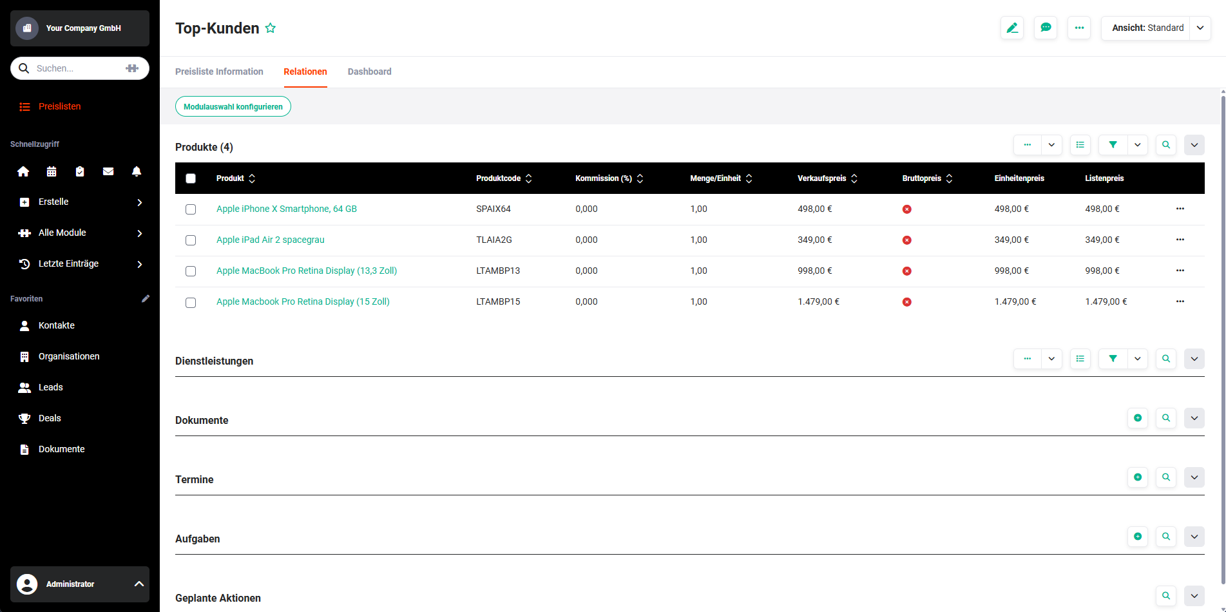Open the home icon in Schnellzugriff
Viewport: 1226px width, 612px height.
pyautogui.click(x=23, y=171)
